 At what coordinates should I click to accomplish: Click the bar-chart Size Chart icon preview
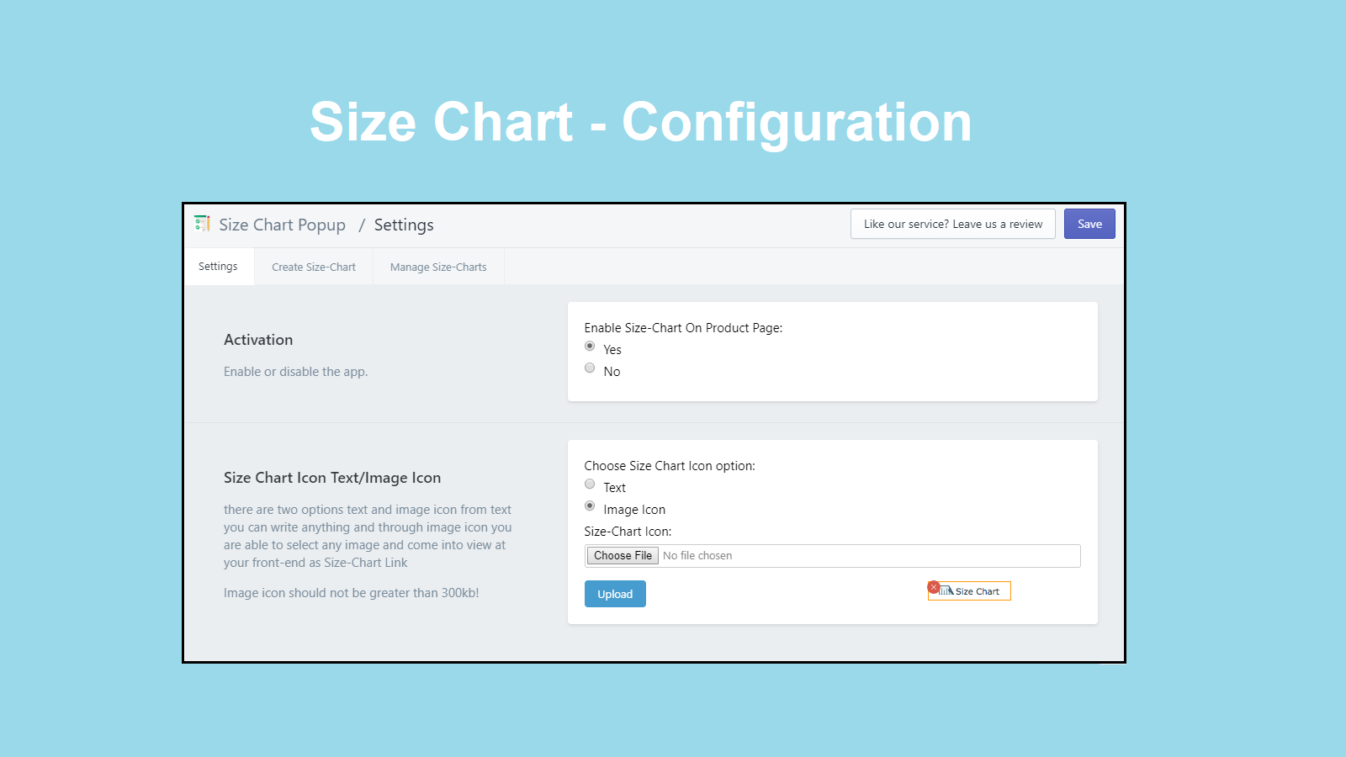[x=946, y=590]
